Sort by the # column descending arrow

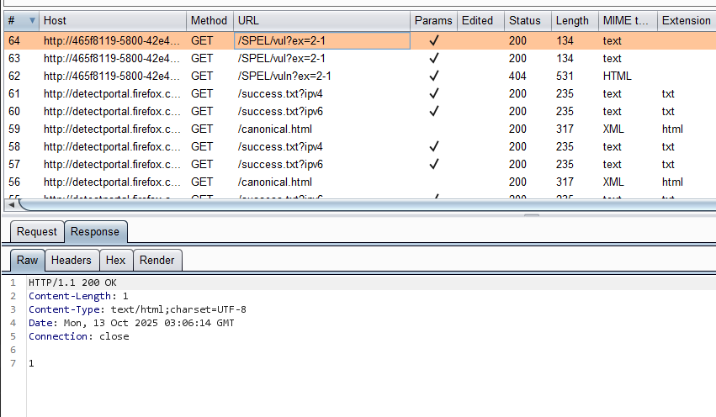point(32,20)
